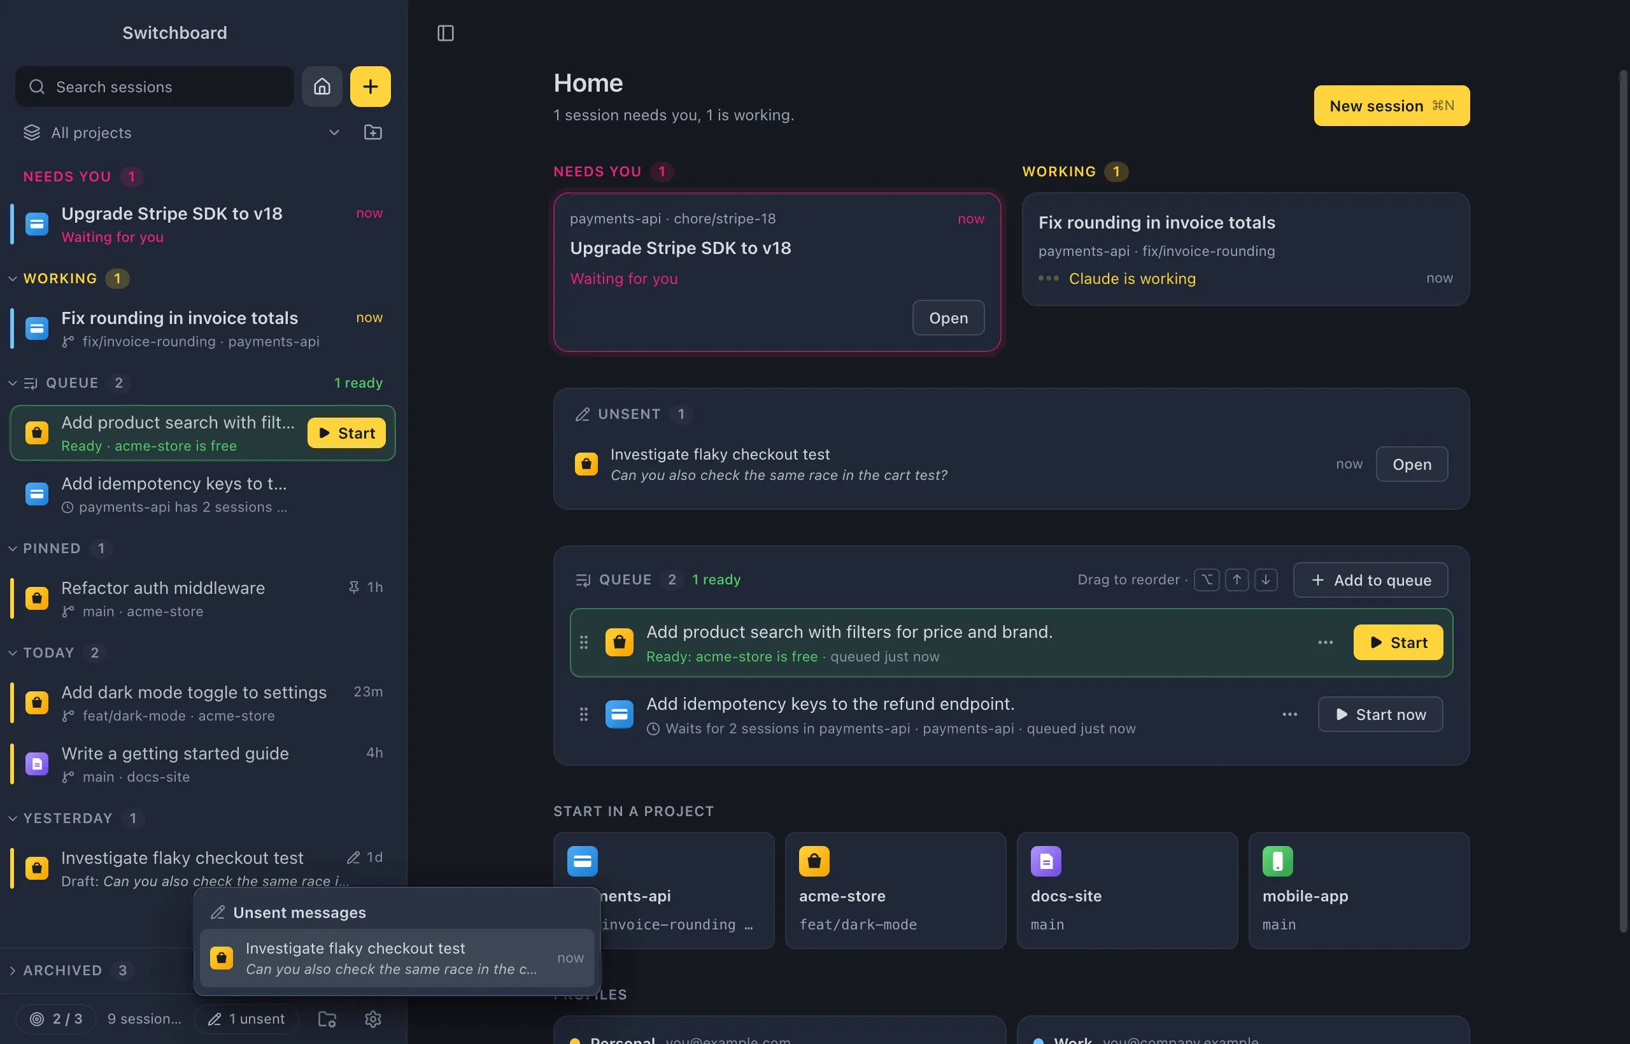Open the acme-store project card
This screenshot has width=1630, height=1044.
[895, 890]
